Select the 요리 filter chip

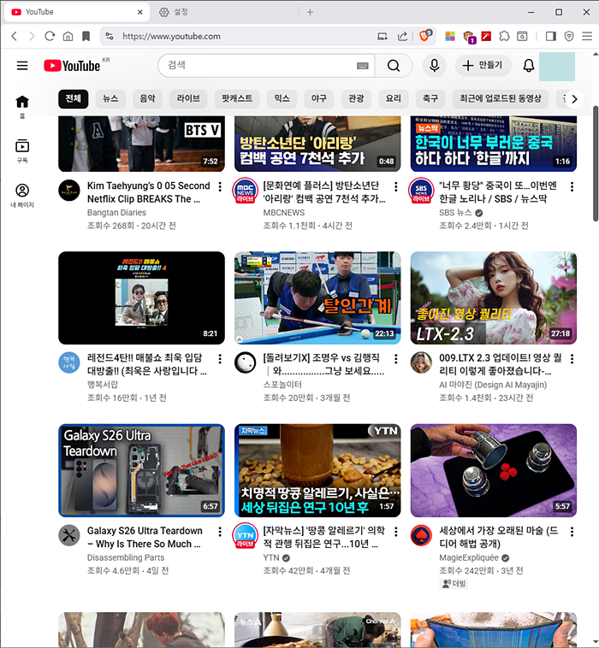394,99
